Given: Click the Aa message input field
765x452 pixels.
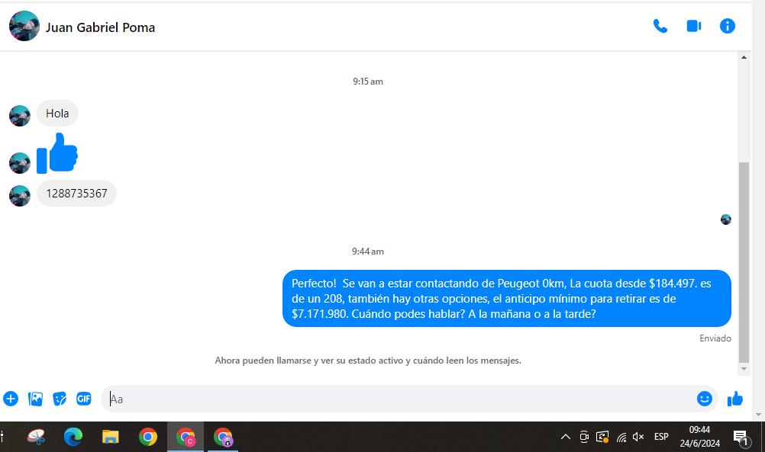Looking at the screenshot, I should 398,399.
